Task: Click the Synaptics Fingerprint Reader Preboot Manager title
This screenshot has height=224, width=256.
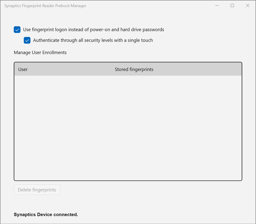Action: tap(45, 6)
